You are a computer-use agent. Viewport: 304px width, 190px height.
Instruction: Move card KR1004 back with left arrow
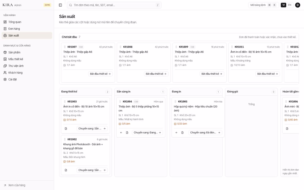pyautogui.click(x=121, y=133)
